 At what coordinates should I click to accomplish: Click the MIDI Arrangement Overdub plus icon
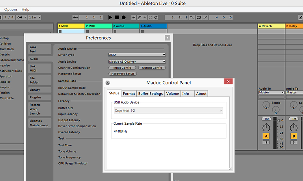pyautogui.click(x=134, y=17)
